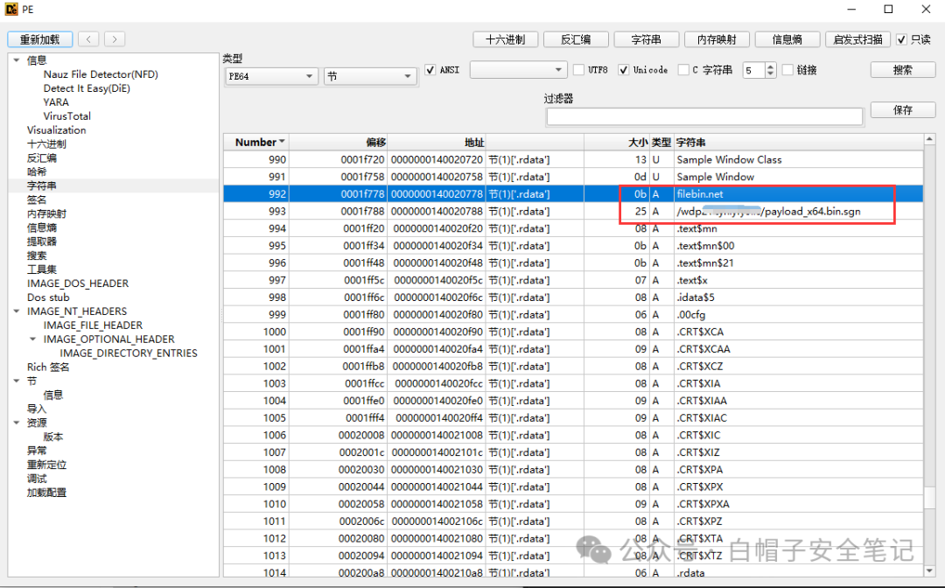Screen dimensions: 945x588
Task: Click the 搜索 search button
Action: pyautogui.click(x=903, y=70)
